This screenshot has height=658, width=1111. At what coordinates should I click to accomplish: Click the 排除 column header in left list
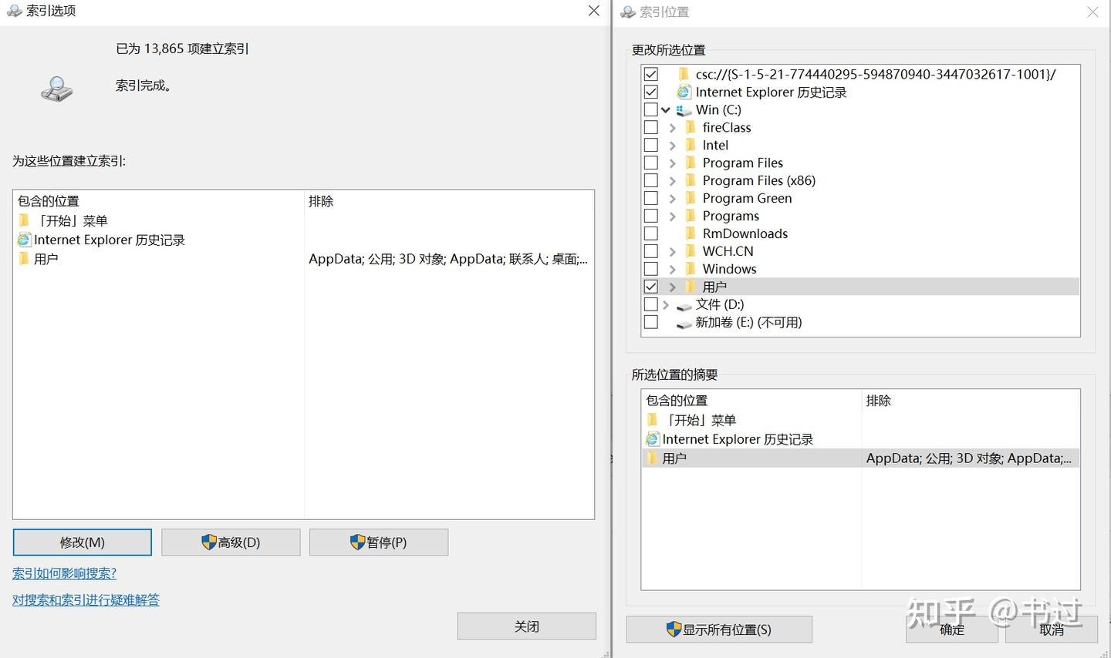[321, 201]
